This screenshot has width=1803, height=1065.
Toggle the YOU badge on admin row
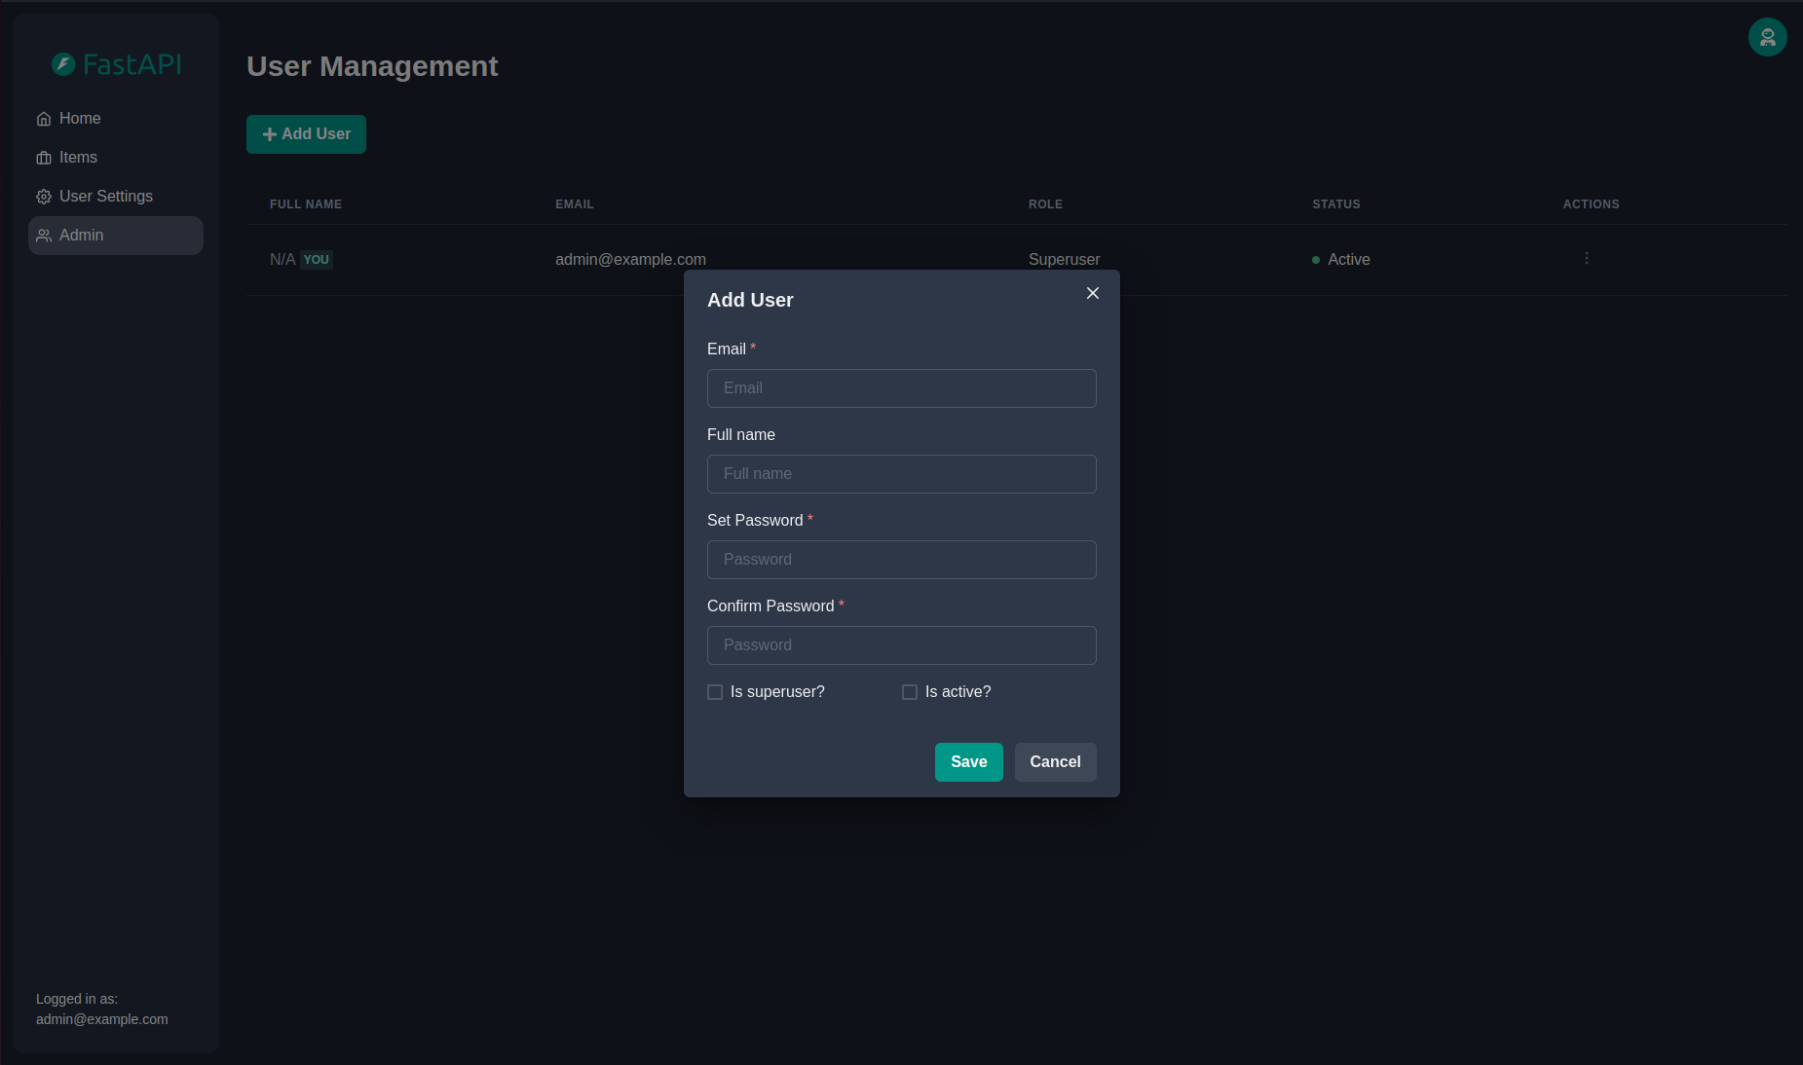tap(316, 259)
